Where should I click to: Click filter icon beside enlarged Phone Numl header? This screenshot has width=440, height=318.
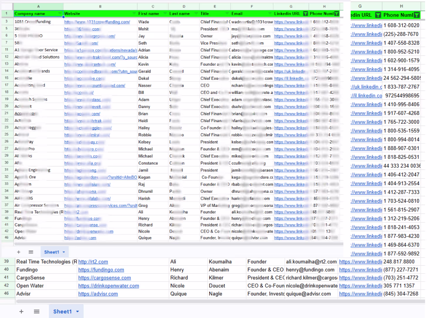tap(417, 15)
